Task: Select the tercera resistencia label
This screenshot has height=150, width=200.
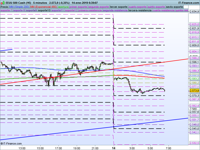Action: pos(140,10)
